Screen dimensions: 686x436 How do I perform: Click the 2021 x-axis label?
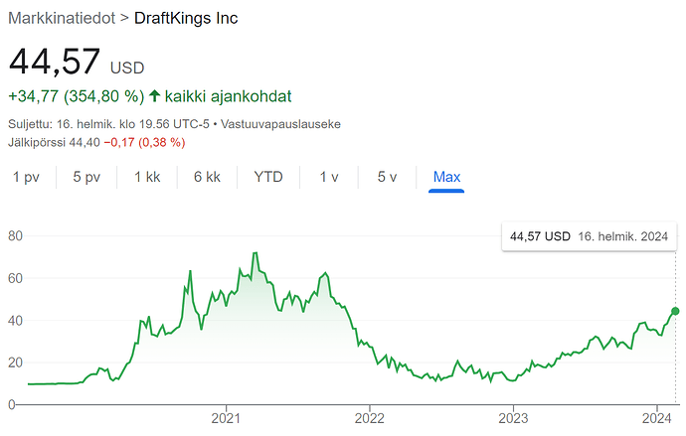227,418
